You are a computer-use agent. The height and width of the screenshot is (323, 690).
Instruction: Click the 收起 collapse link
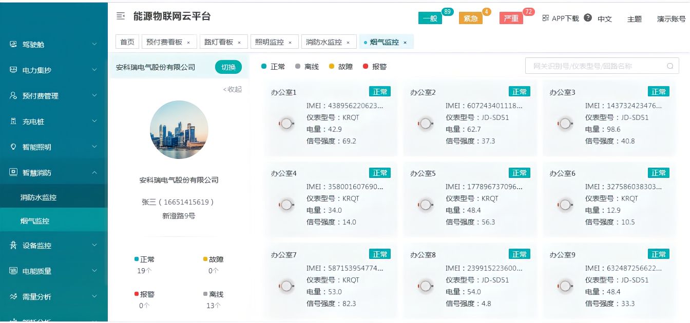click(x=233, y=89)
